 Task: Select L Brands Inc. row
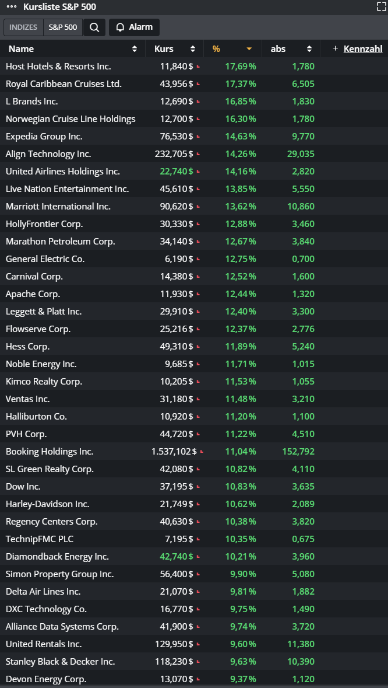tap(194, 102)
